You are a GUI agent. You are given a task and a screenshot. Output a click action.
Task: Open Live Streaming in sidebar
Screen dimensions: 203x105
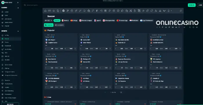pyautogui.click(x=9, y=91)
